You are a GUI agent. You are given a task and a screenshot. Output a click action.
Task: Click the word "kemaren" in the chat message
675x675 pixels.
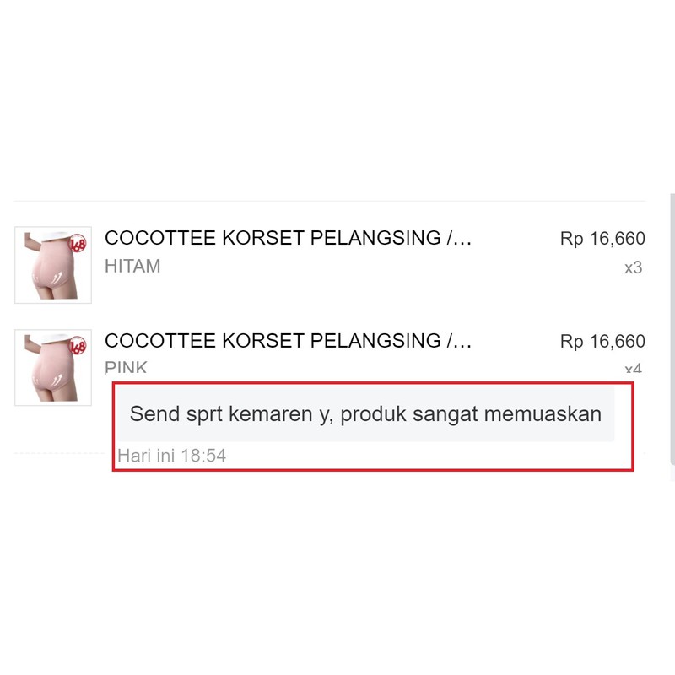[x=270, y=414]
